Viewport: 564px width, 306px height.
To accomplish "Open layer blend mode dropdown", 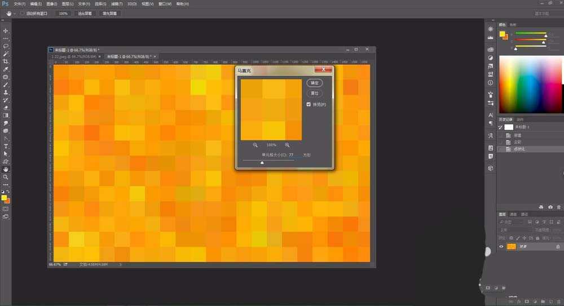I will pos(514,230).
